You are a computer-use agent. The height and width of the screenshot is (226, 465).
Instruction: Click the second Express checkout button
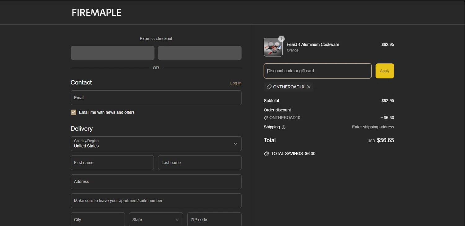pyautogui.click(x=200, y=53)
